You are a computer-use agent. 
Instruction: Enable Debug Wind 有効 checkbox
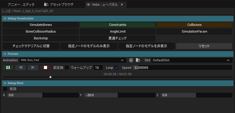click(5, 89)
